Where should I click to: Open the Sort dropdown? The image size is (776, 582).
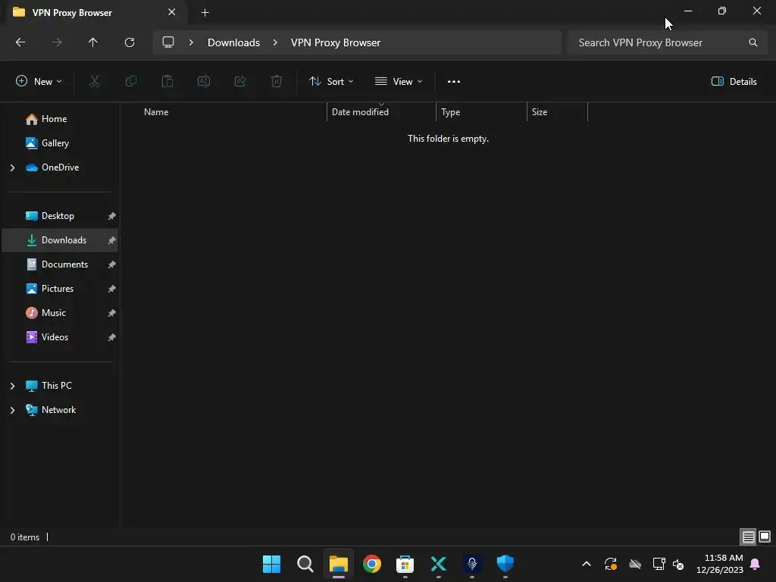click(331, 82)
